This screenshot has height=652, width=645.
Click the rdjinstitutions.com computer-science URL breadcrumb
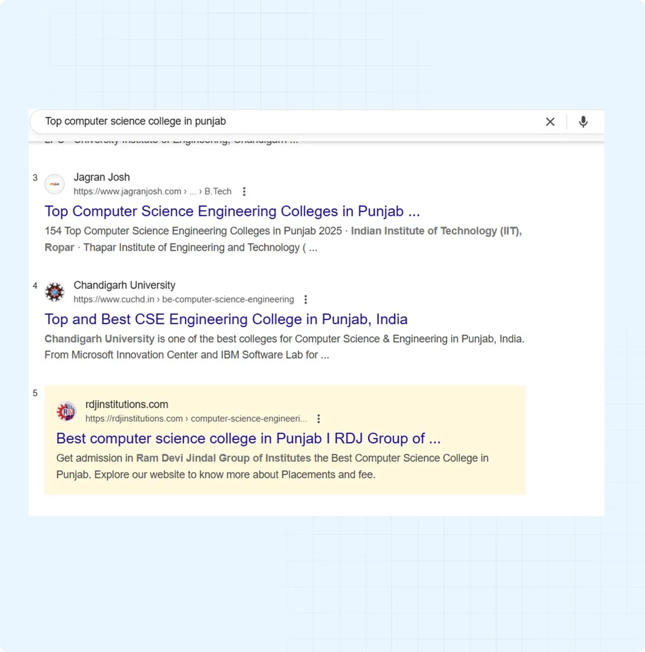tap(196, 419)
